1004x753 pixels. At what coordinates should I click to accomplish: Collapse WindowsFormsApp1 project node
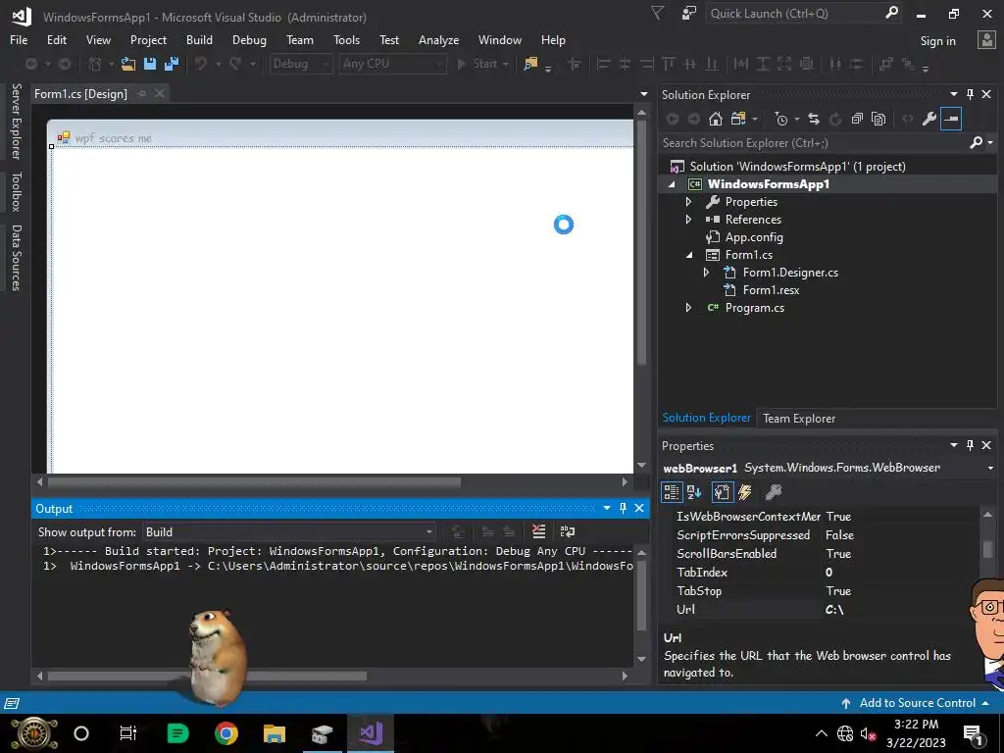(x=671, y=184)
